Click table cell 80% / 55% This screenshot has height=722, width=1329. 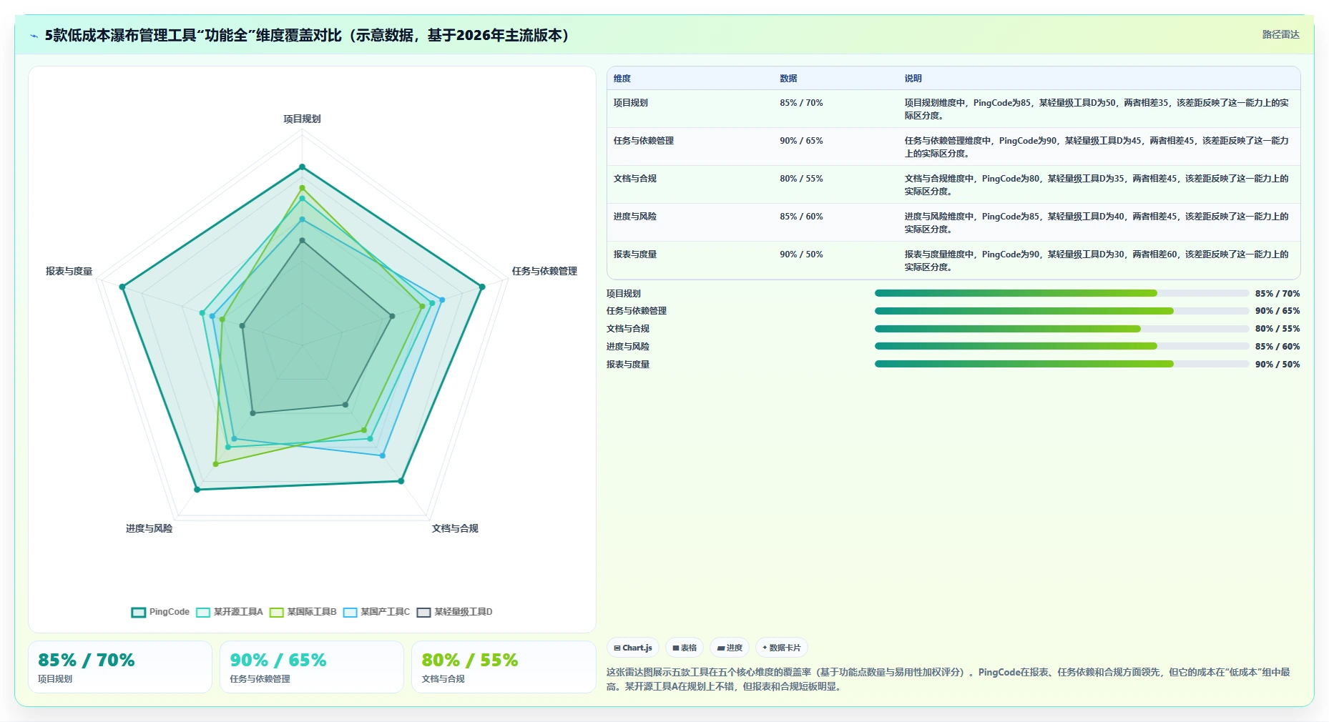pyautogui.click(x=801, y=179)
